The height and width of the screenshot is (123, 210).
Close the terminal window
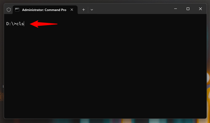(200, 9)
